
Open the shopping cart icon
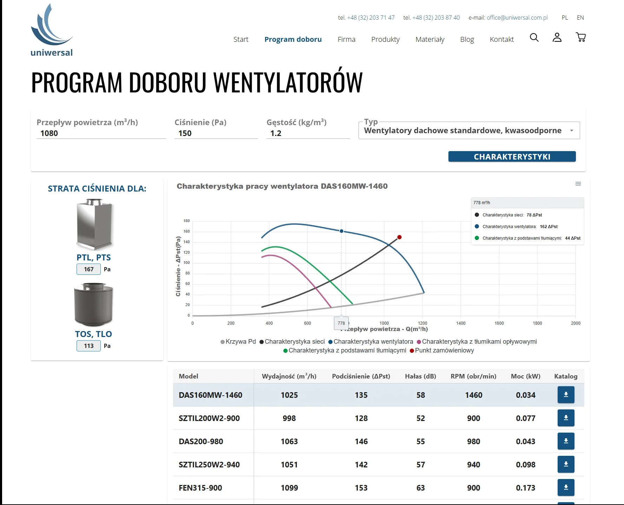point(581,38)
